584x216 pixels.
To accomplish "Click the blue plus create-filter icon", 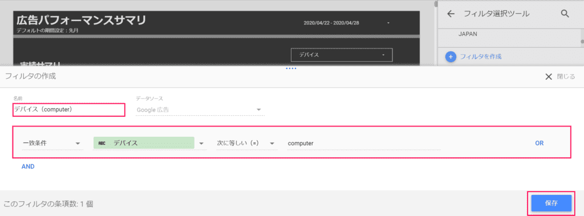I will click(x=451, y=56).
